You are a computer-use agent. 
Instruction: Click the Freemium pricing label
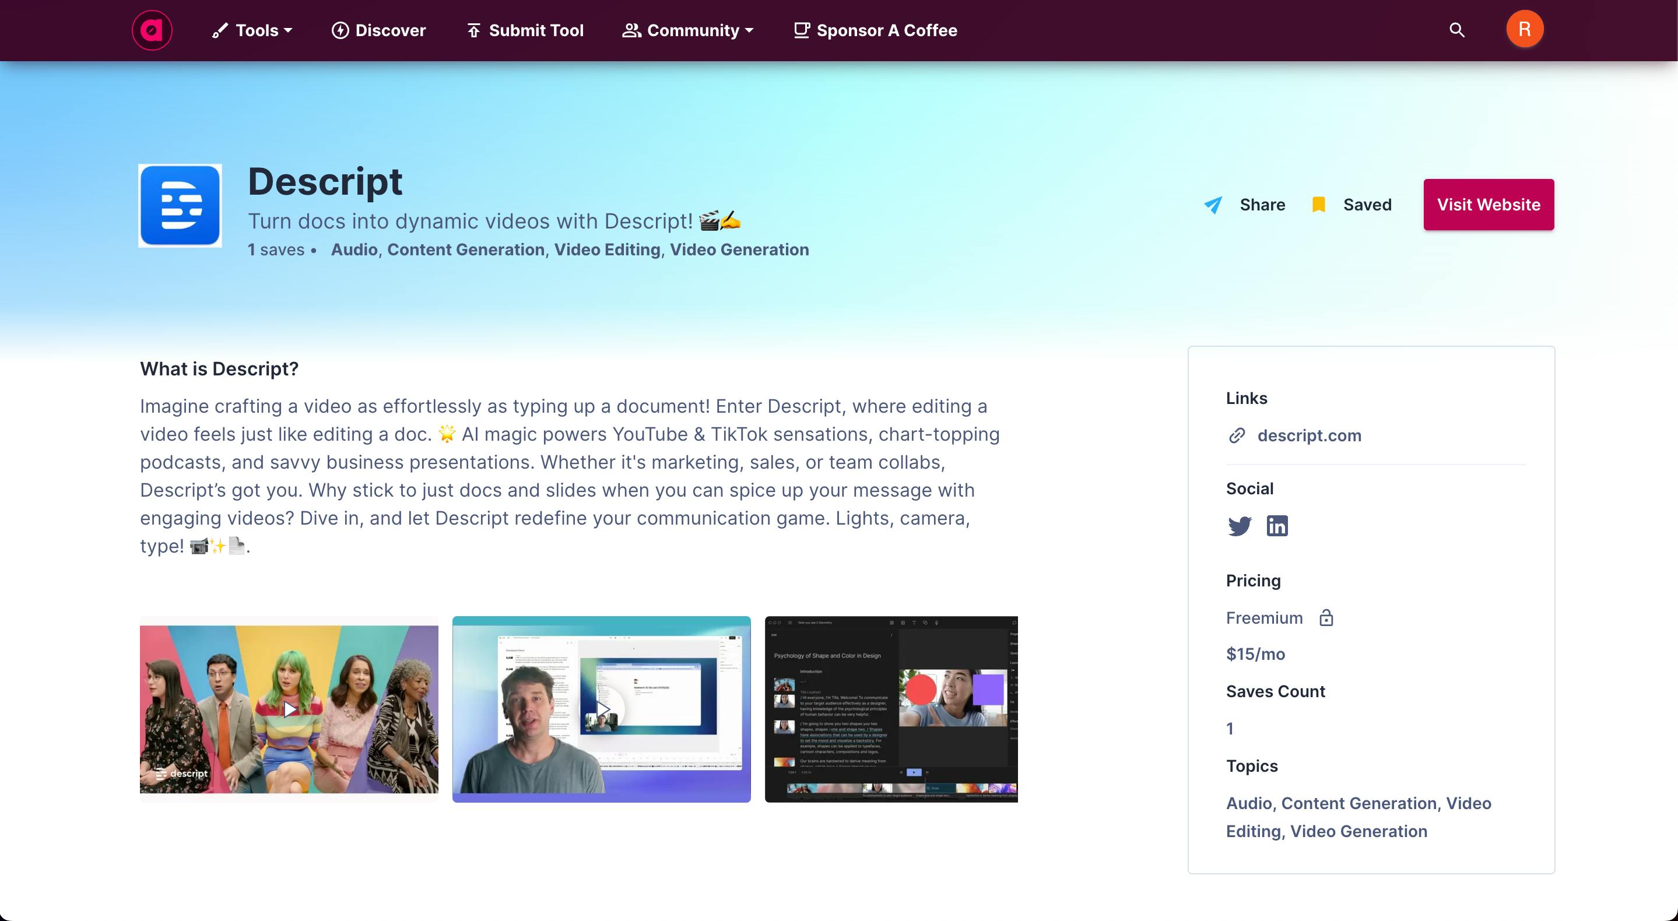tap(1265, 617)
